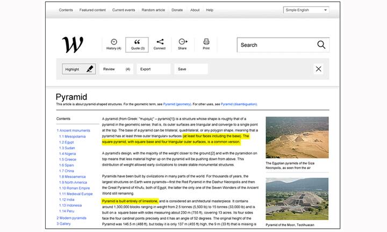Open Featured content in top menu
387x232 pixels.
92,10
